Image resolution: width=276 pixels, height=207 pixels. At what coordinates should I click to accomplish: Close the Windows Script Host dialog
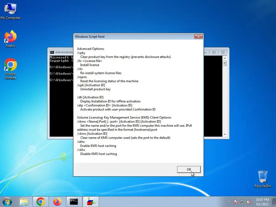[x=198, y=36]
